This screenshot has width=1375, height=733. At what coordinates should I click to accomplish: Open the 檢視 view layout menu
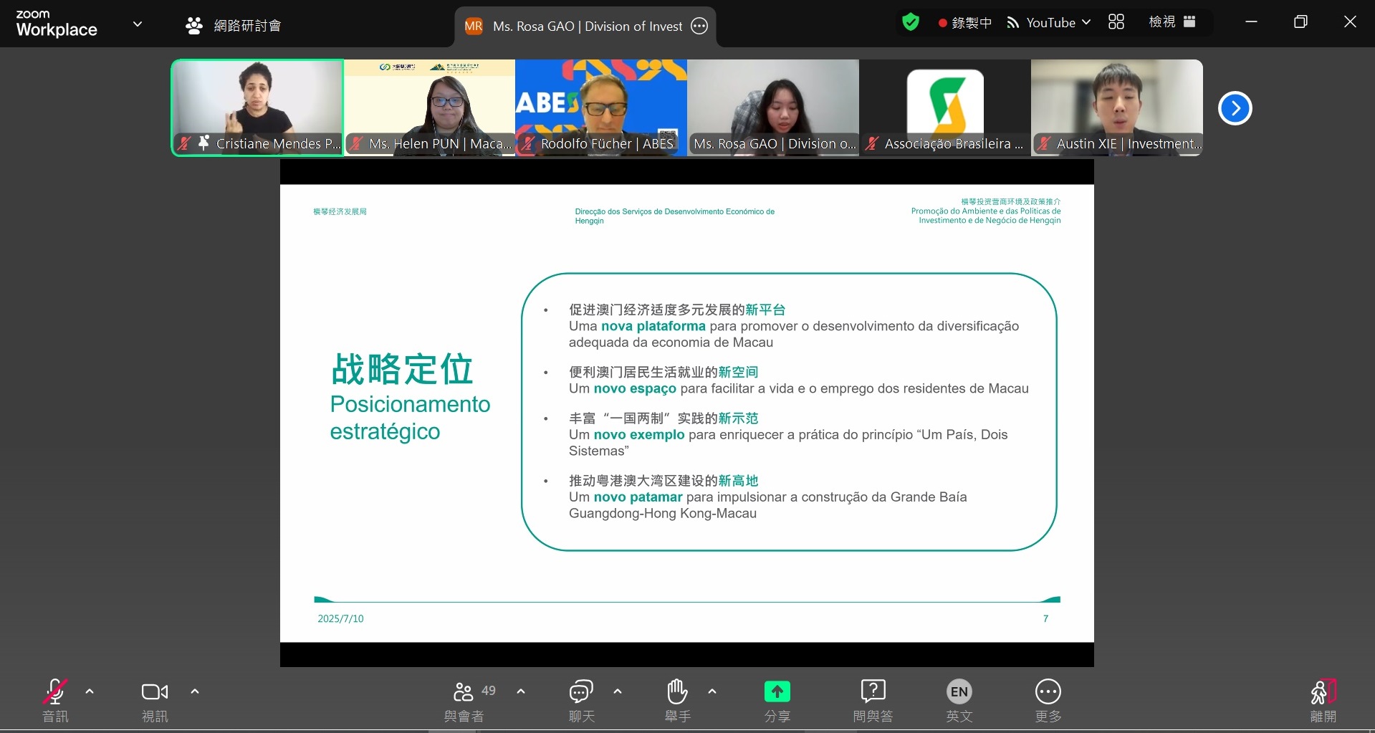click(x=1172, y=22)
